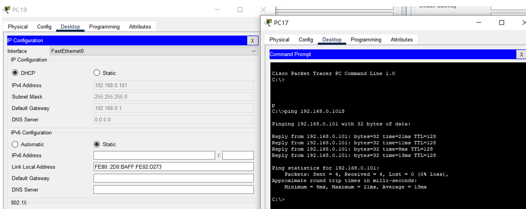The image size is (526, 209).
Task: Click the IPv6 Default Gateway field
Action: point(173,178)
